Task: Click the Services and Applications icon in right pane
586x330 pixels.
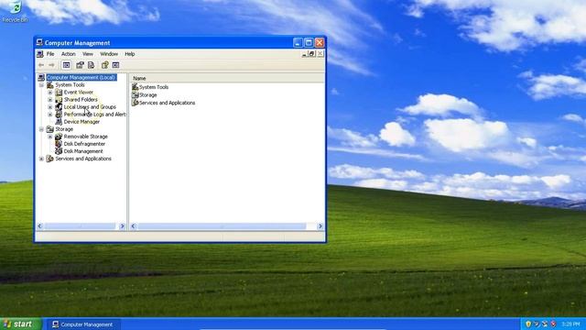Action: (x=135, y=103)
